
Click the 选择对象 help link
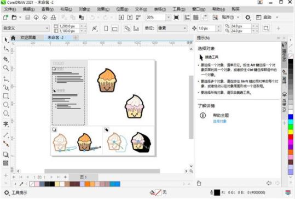point(219,121)
